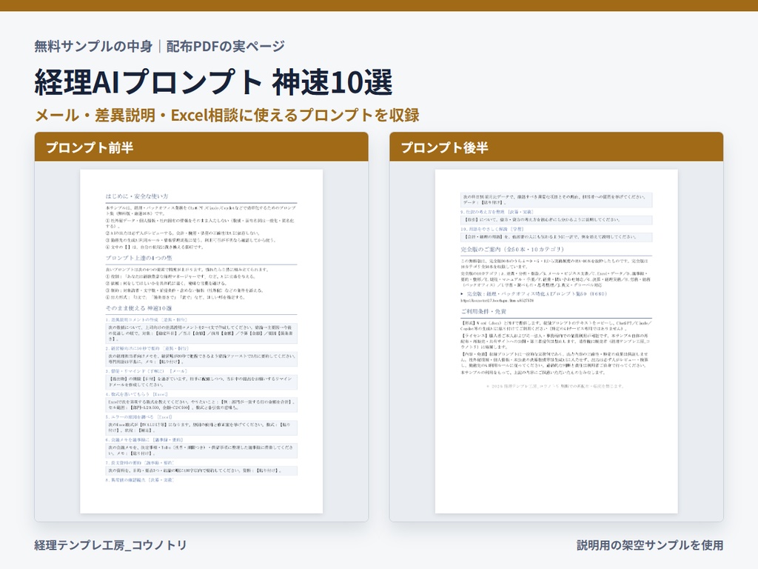Click the 無料サンプルの中身 subtitle text
This screenshot has width=758, height=569.
(93, 47)
